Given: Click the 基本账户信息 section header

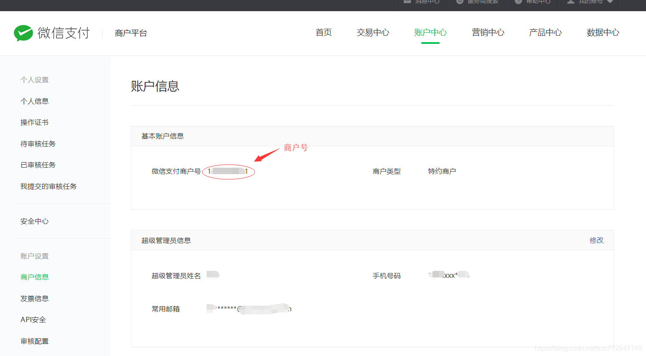Looking at the screenshot, I should pos(163,136).
